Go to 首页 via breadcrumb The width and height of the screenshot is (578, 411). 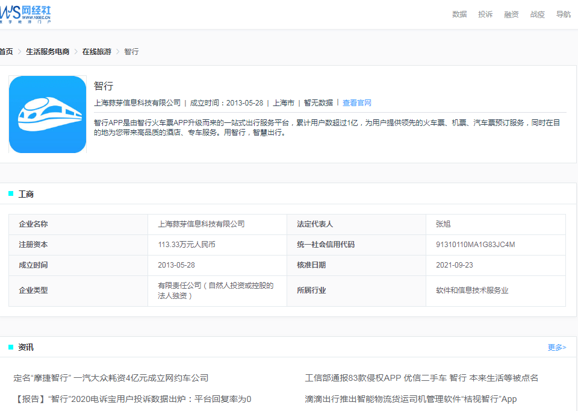coord(5,52)
